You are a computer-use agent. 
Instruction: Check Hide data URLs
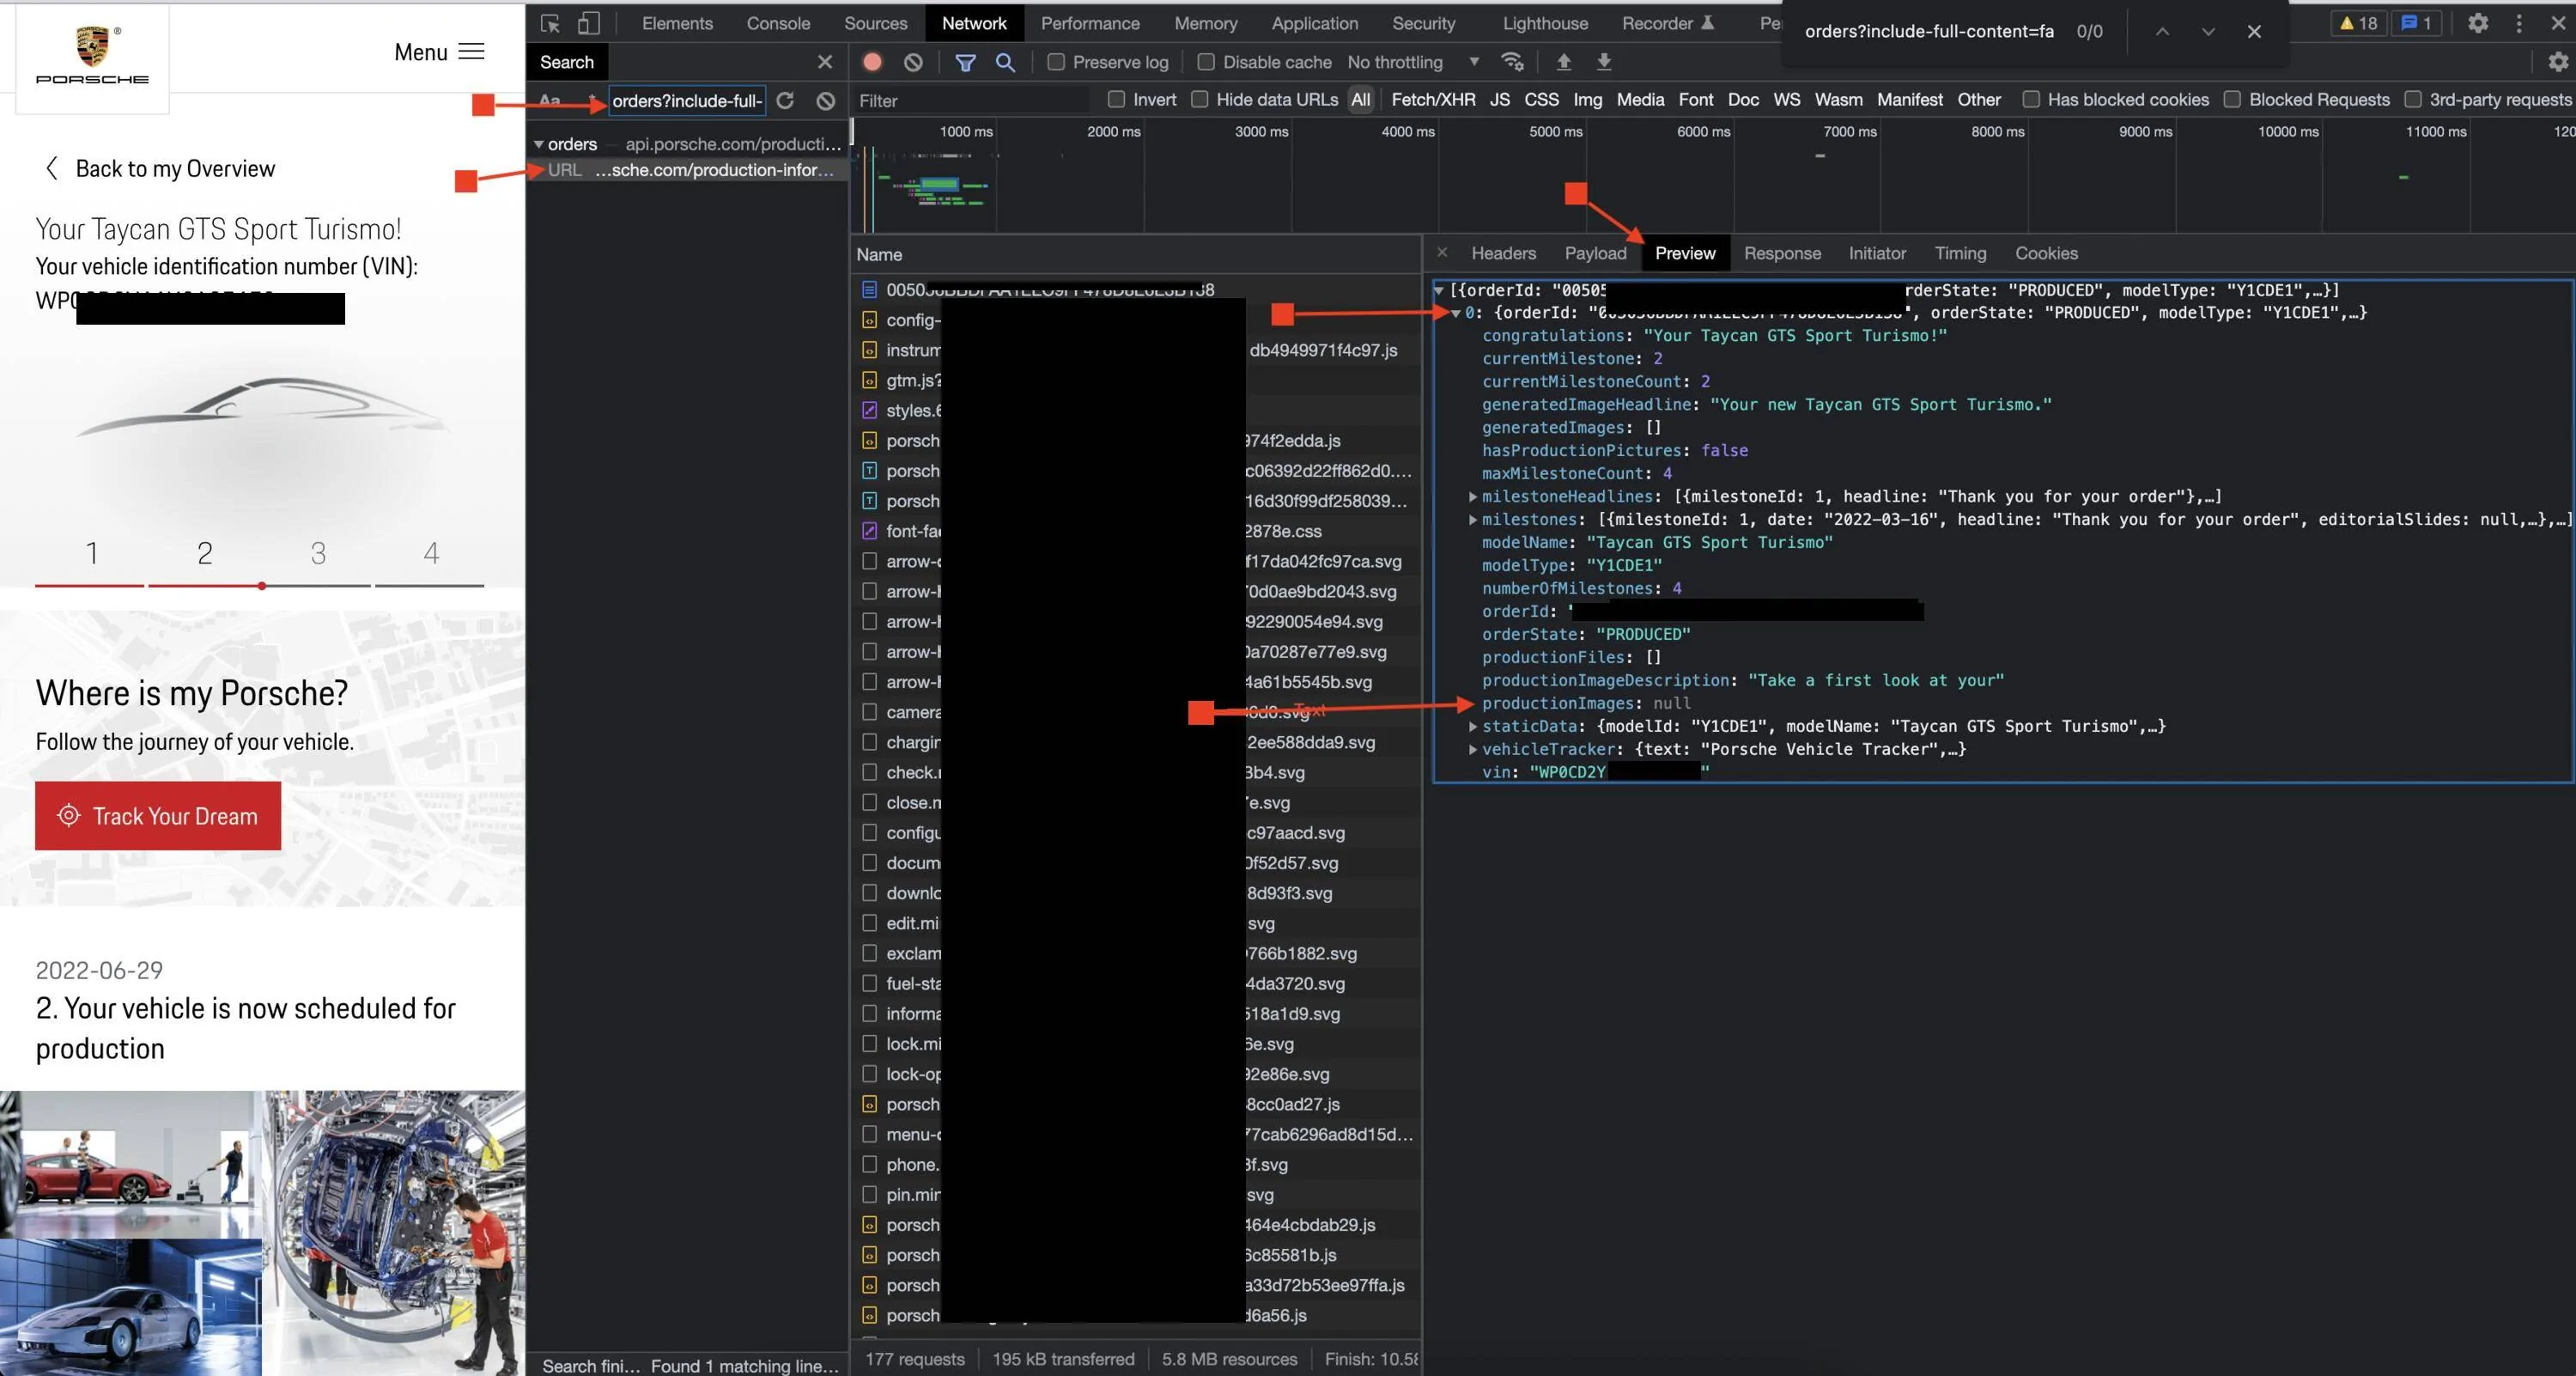(x=1200, y=99)
